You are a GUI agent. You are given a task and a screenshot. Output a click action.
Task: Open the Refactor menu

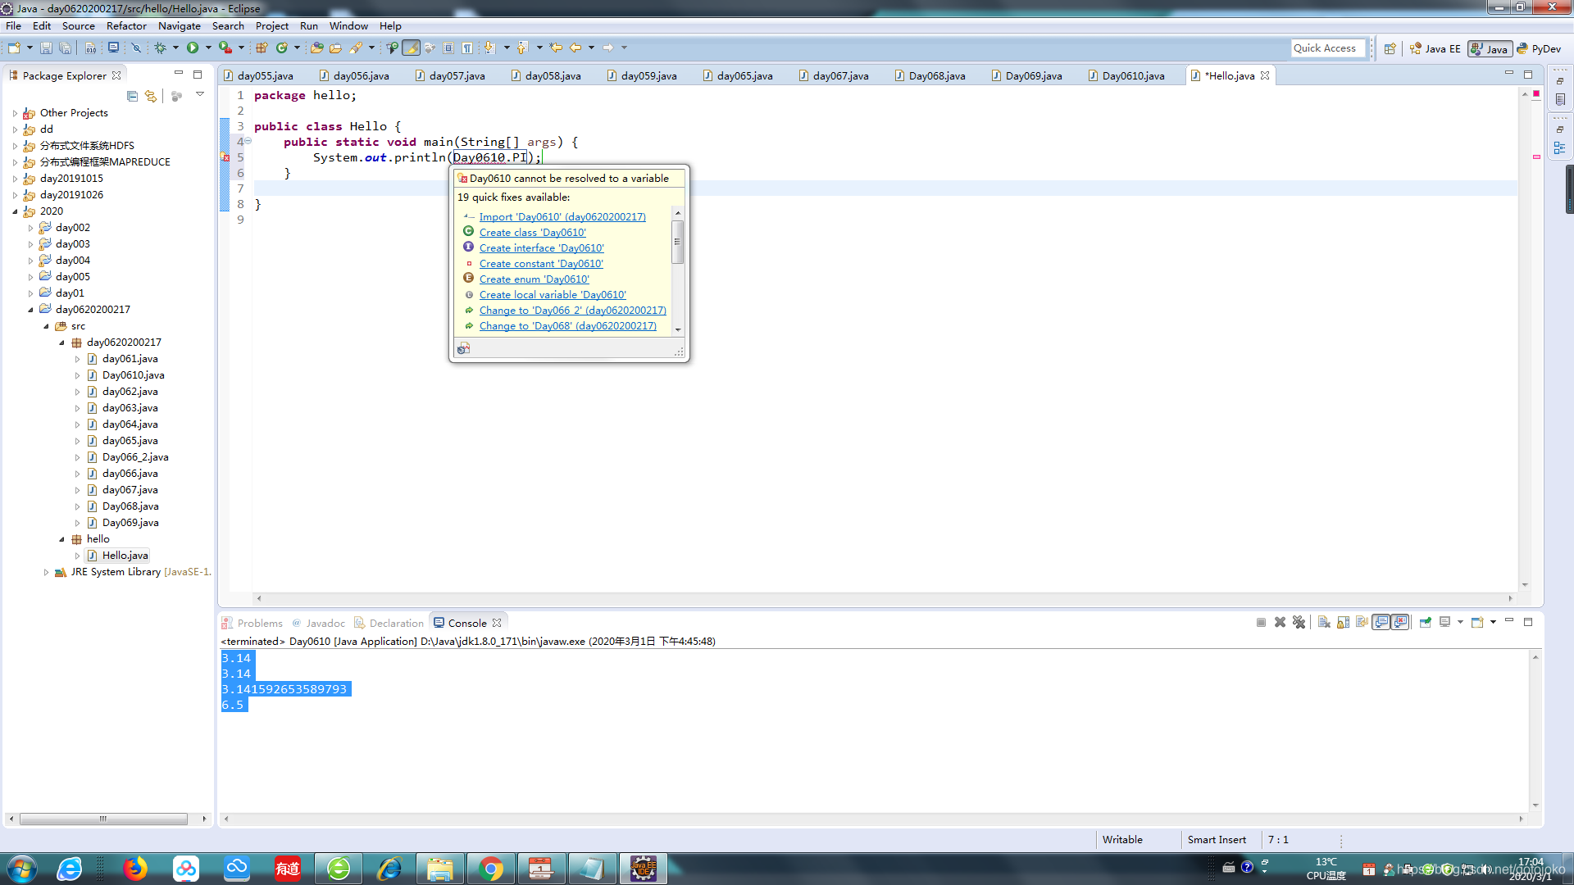126,26
